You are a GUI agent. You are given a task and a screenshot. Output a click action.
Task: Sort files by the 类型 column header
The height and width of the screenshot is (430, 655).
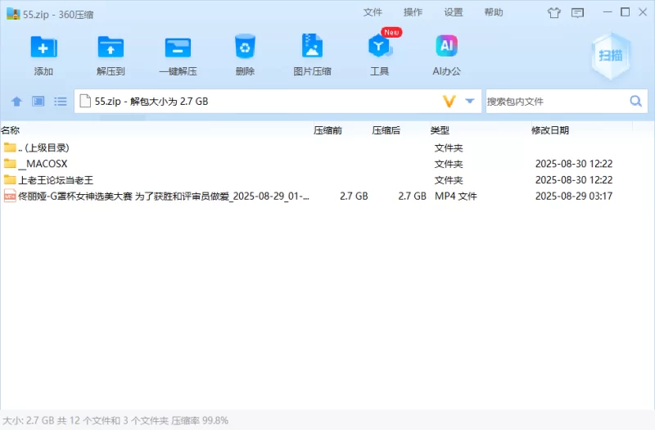440,130
